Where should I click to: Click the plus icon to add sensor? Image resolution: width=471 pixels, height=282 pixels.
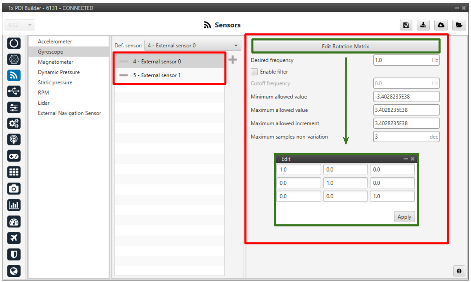233,60
